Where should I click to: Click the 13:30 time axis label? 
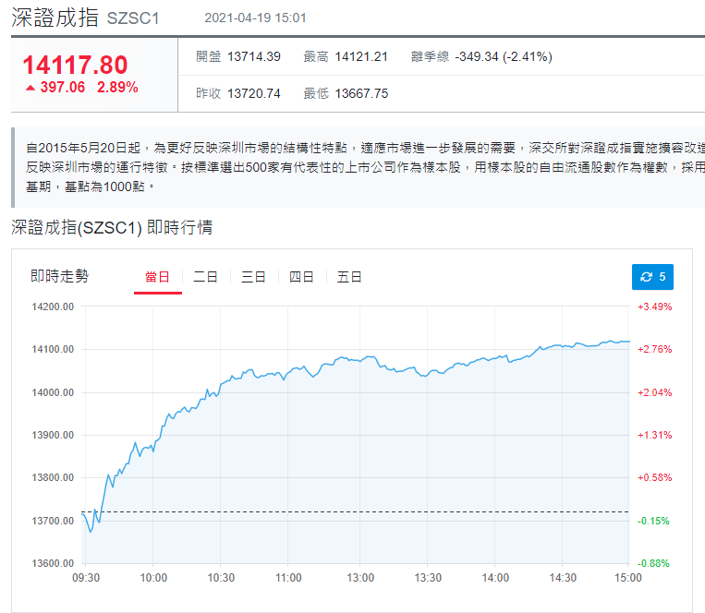pyautogui.click(x=428, y=578)
